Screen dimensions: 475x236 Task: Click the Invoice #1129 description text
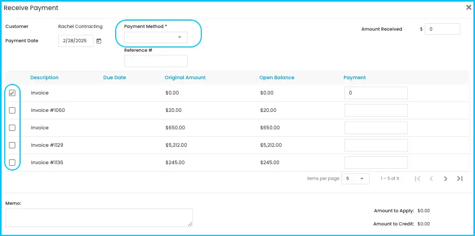click(x=47, y=145)
